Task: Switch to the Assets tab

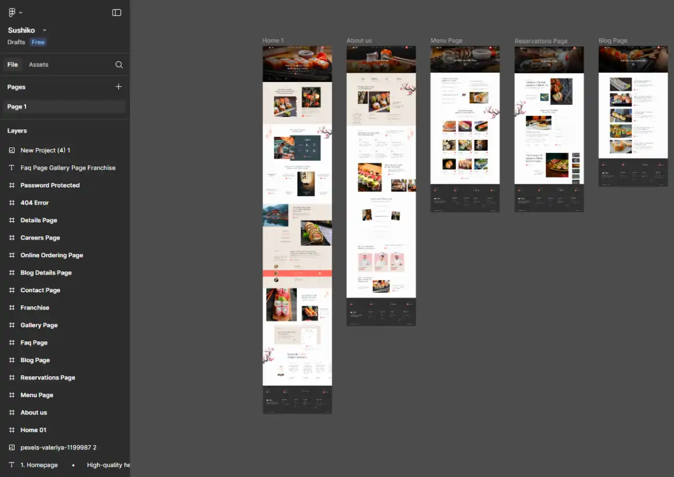Action: tap(39, 65)
